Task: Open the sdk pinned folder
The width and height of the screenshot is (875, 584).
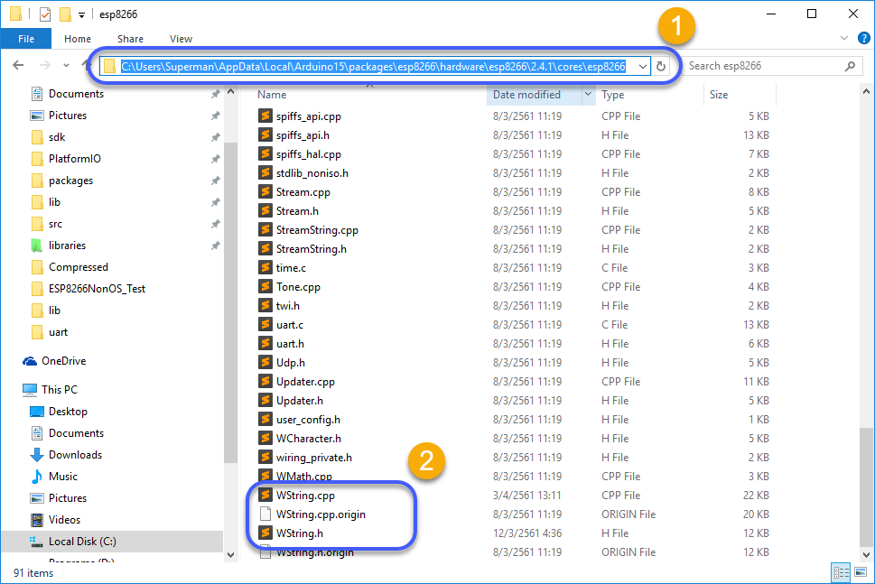Action: [x=56, y=137]
